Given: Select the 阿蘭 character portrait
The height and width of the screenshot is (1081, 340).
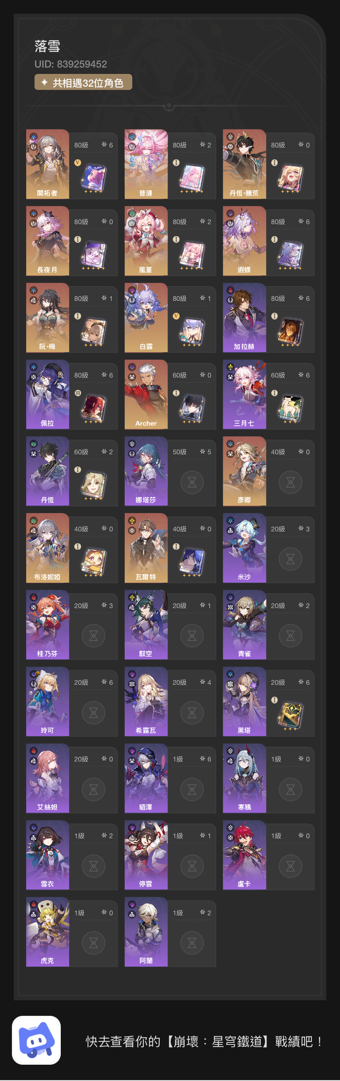Looking at the screenshot, I should click(x=146, y=932).
